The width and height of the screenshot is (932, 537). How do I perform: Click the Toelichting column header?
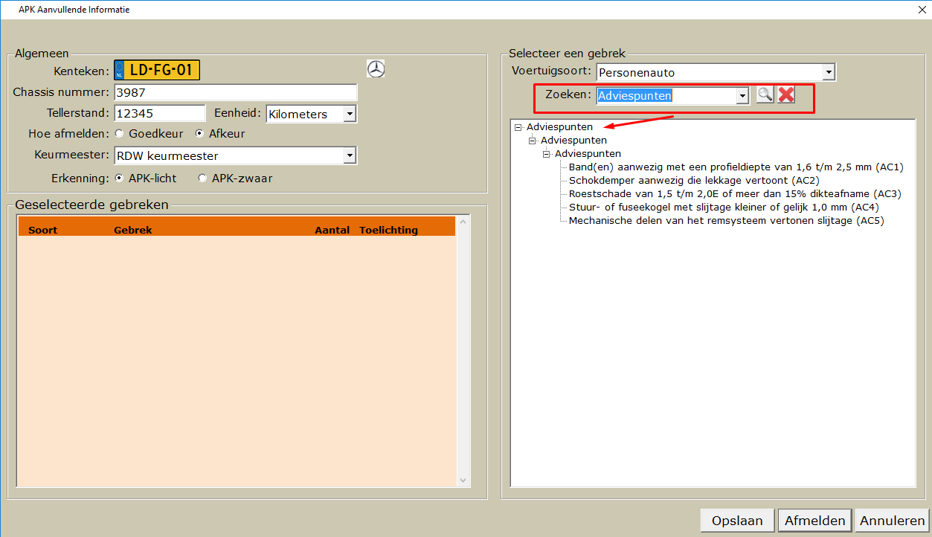coord(389,230)
